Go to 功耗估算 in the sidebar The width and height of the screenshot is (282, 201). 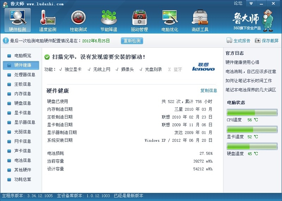(23, 179)
